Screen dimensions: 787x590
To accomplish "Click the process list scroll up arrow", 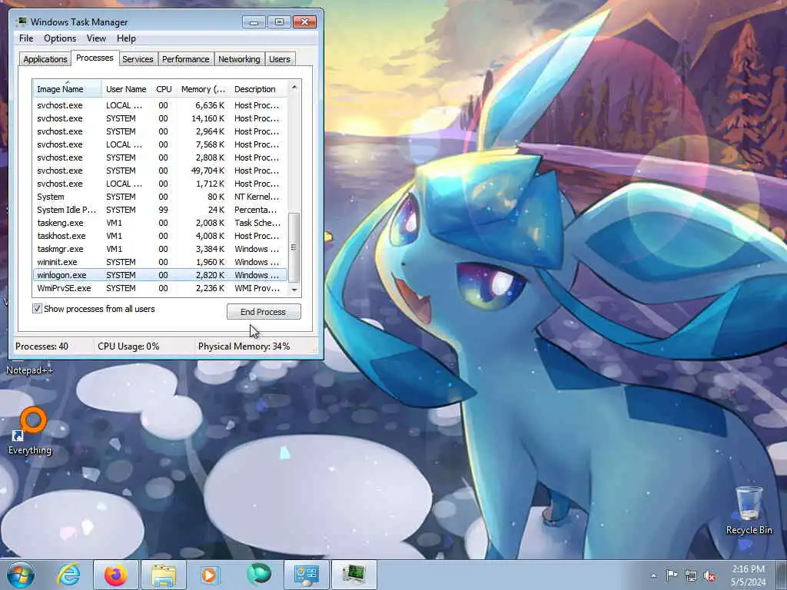I will 294,88.
